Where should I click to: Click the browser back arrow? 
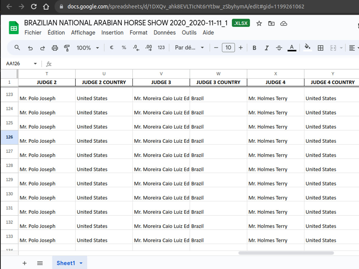click(9, 6)
